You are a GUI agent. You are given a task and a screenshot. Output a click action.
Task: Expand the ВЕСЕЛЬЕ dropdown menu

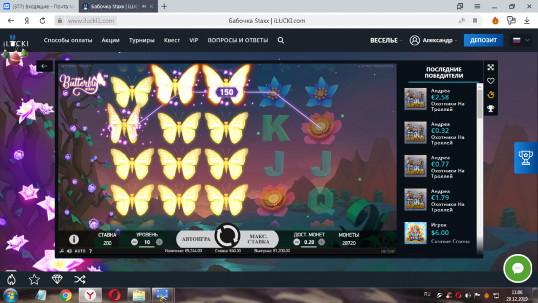(386, 40)
